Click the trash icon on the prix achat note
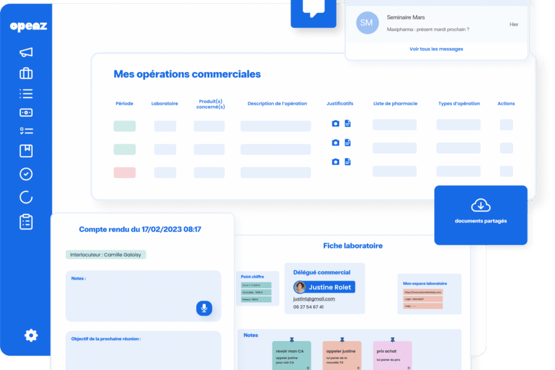This screenshot has width=555, height=370. tap(408, 368)
